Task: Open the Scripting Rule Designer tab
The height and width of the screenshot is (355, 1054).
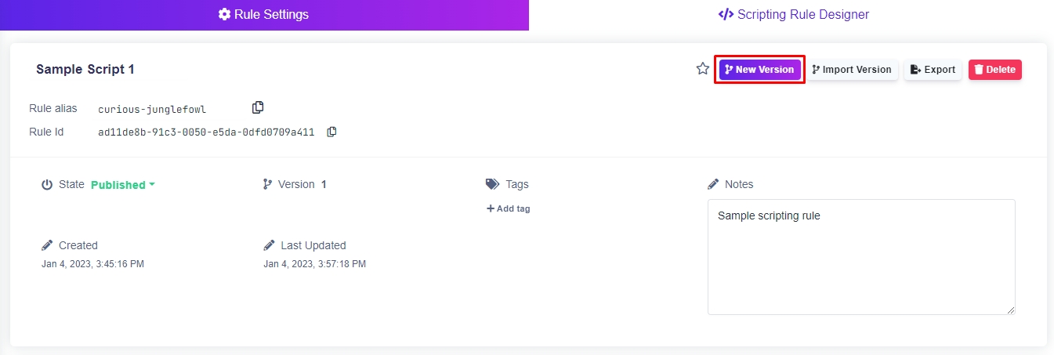Action: coord(793,15)
